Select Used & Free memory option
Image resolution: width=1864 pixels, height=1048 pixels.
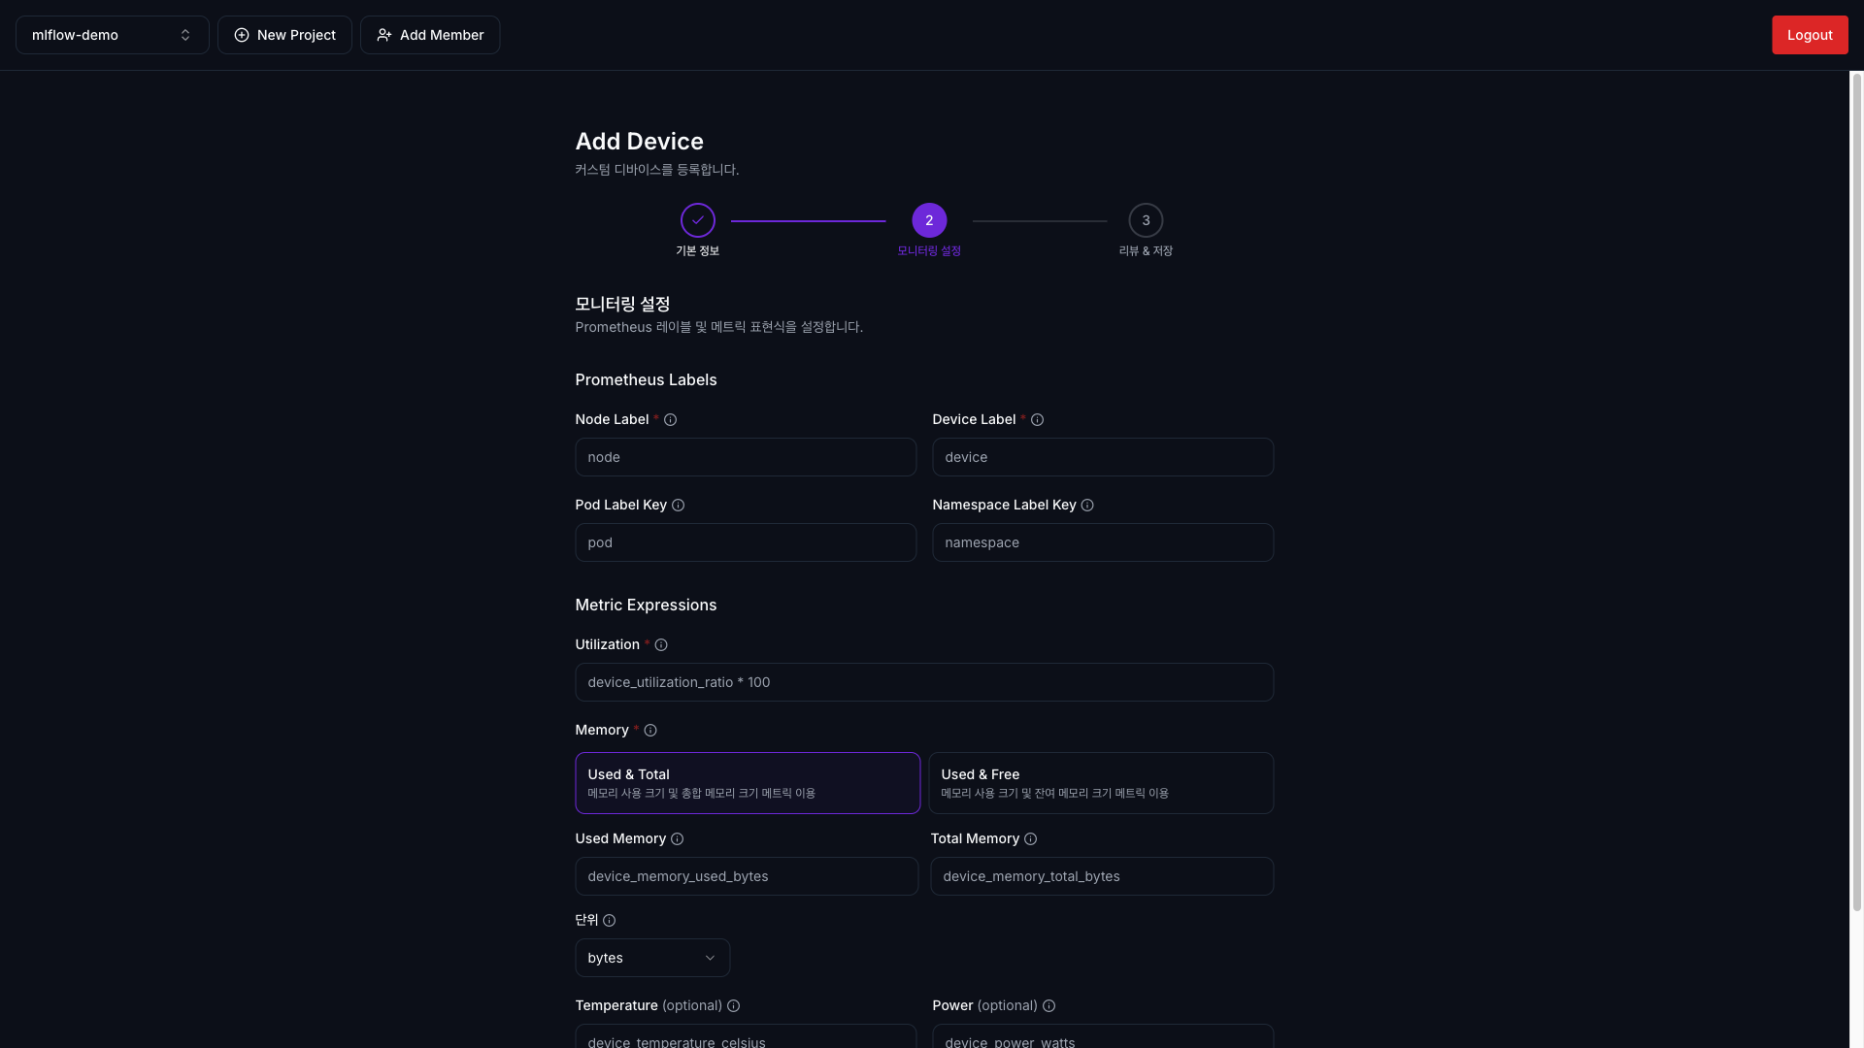click(1100, 783)
